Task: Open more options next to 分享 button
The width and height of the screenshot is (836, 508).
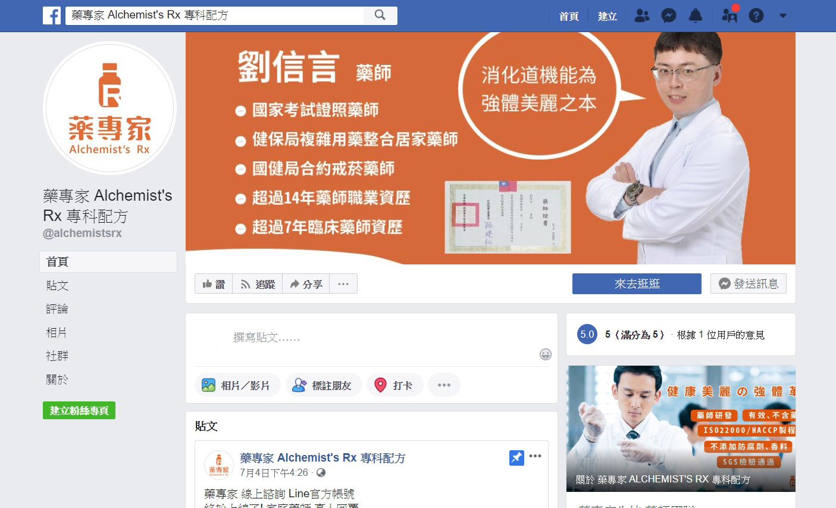Action: (x=343, y=284)
